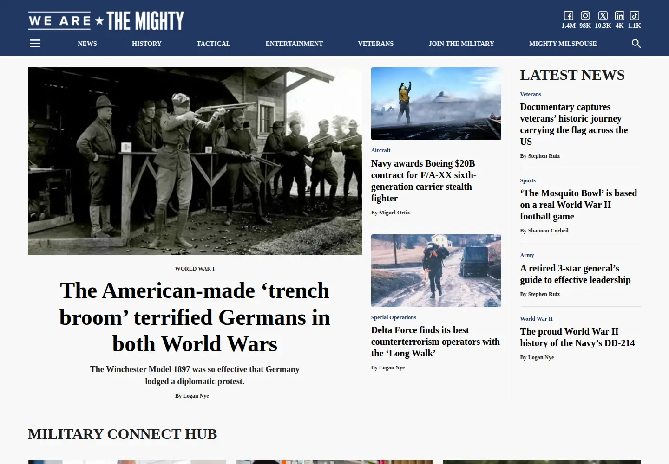Read 'The Mosquito Bowl' football article

click(x=578, y=205)
